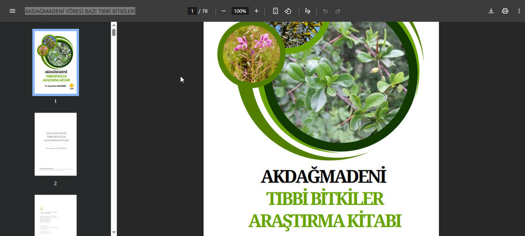This screenshot has height=236, width=525.
Task: Click the redo arrow icon
Action: pyautogui.click(x=338, y=11)
